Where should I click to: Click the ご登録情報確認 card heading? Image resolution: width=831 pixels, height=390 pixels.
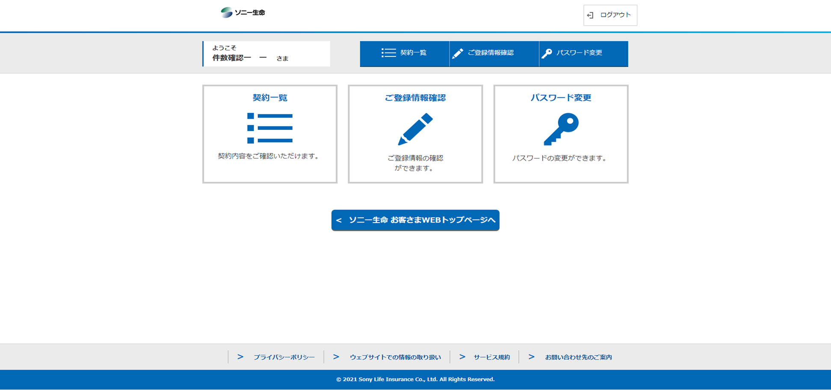click(x=415, y=98)
